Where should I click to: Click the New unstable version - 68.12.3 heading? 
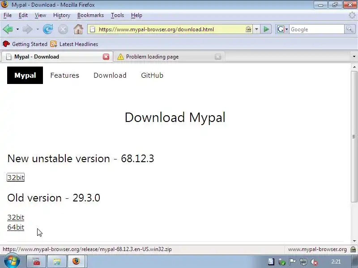pos(81,159)
